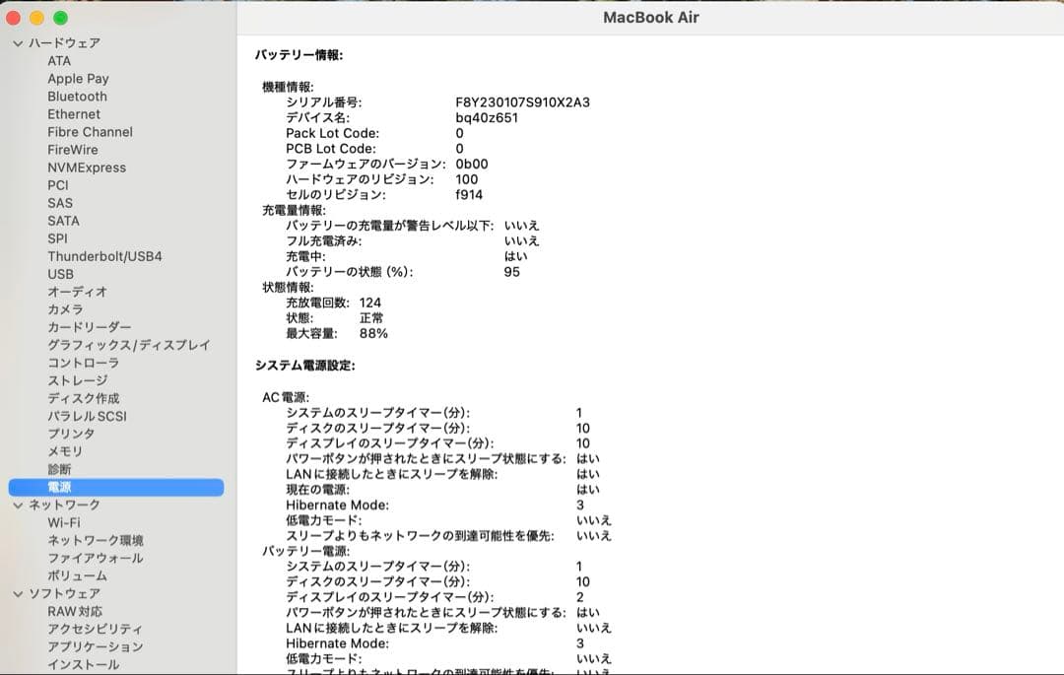
Task: Collapse the ソフトウェア category
Action: pos(17,592)
